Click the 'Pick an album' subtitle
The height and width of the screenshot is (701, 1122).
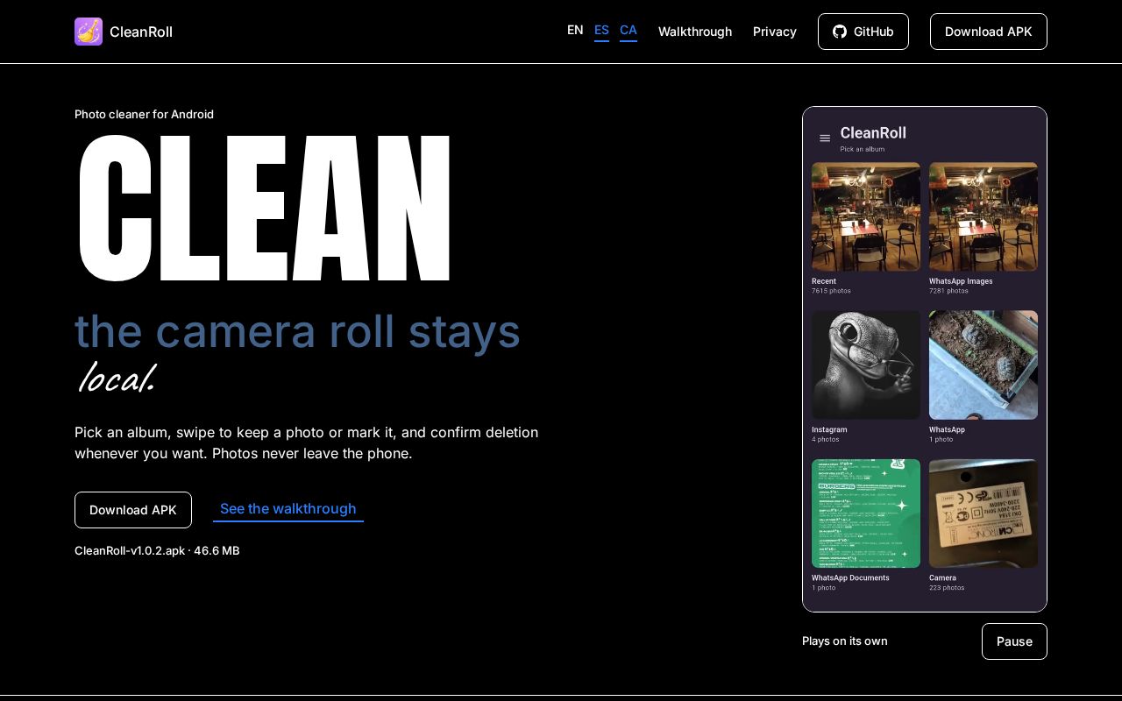point(863,149)
